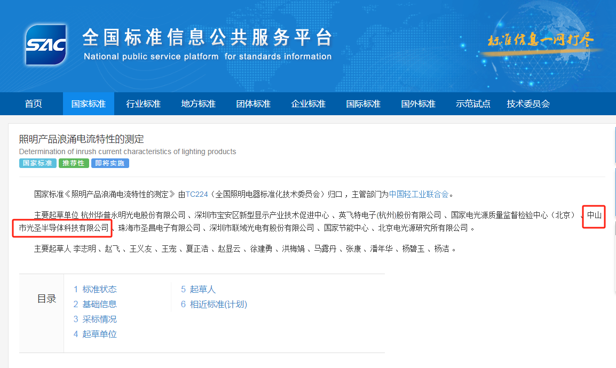This screenshot has width=616, height=368.
Task: Open the 行业标准 nav tab
Action: click(x=144, y=104)
